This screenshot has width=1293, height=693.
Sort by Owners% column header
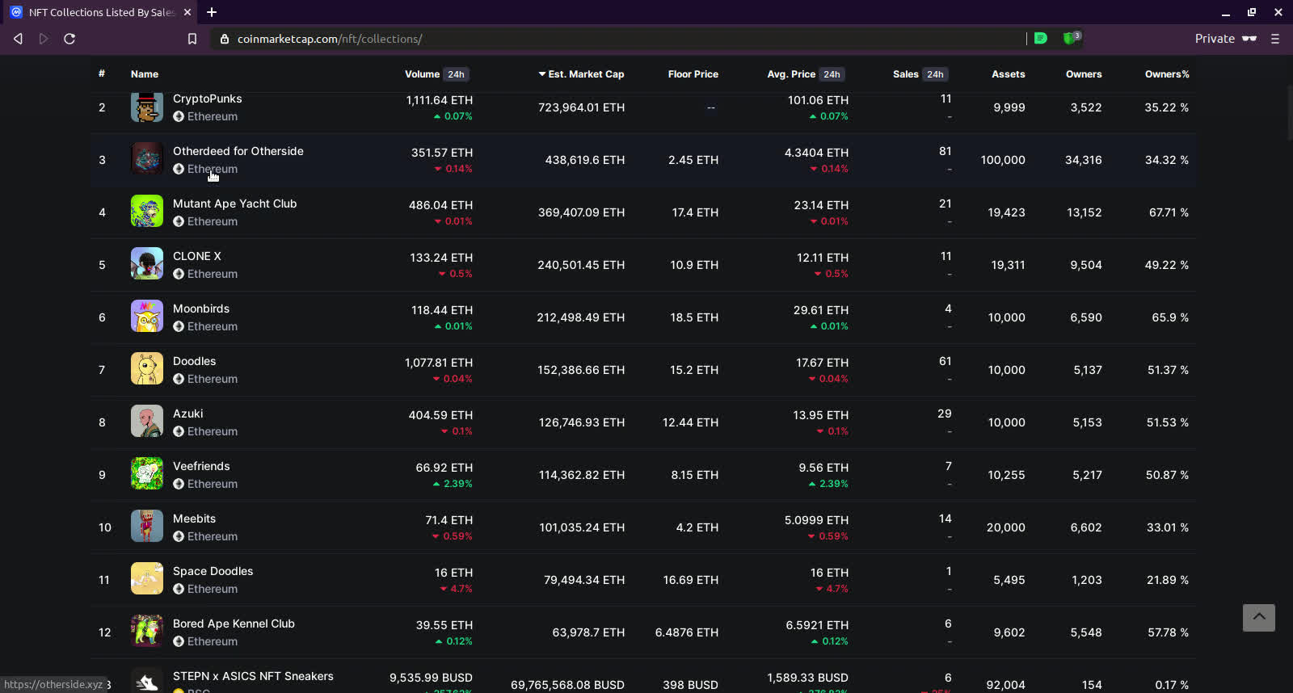pos(1167,74)
